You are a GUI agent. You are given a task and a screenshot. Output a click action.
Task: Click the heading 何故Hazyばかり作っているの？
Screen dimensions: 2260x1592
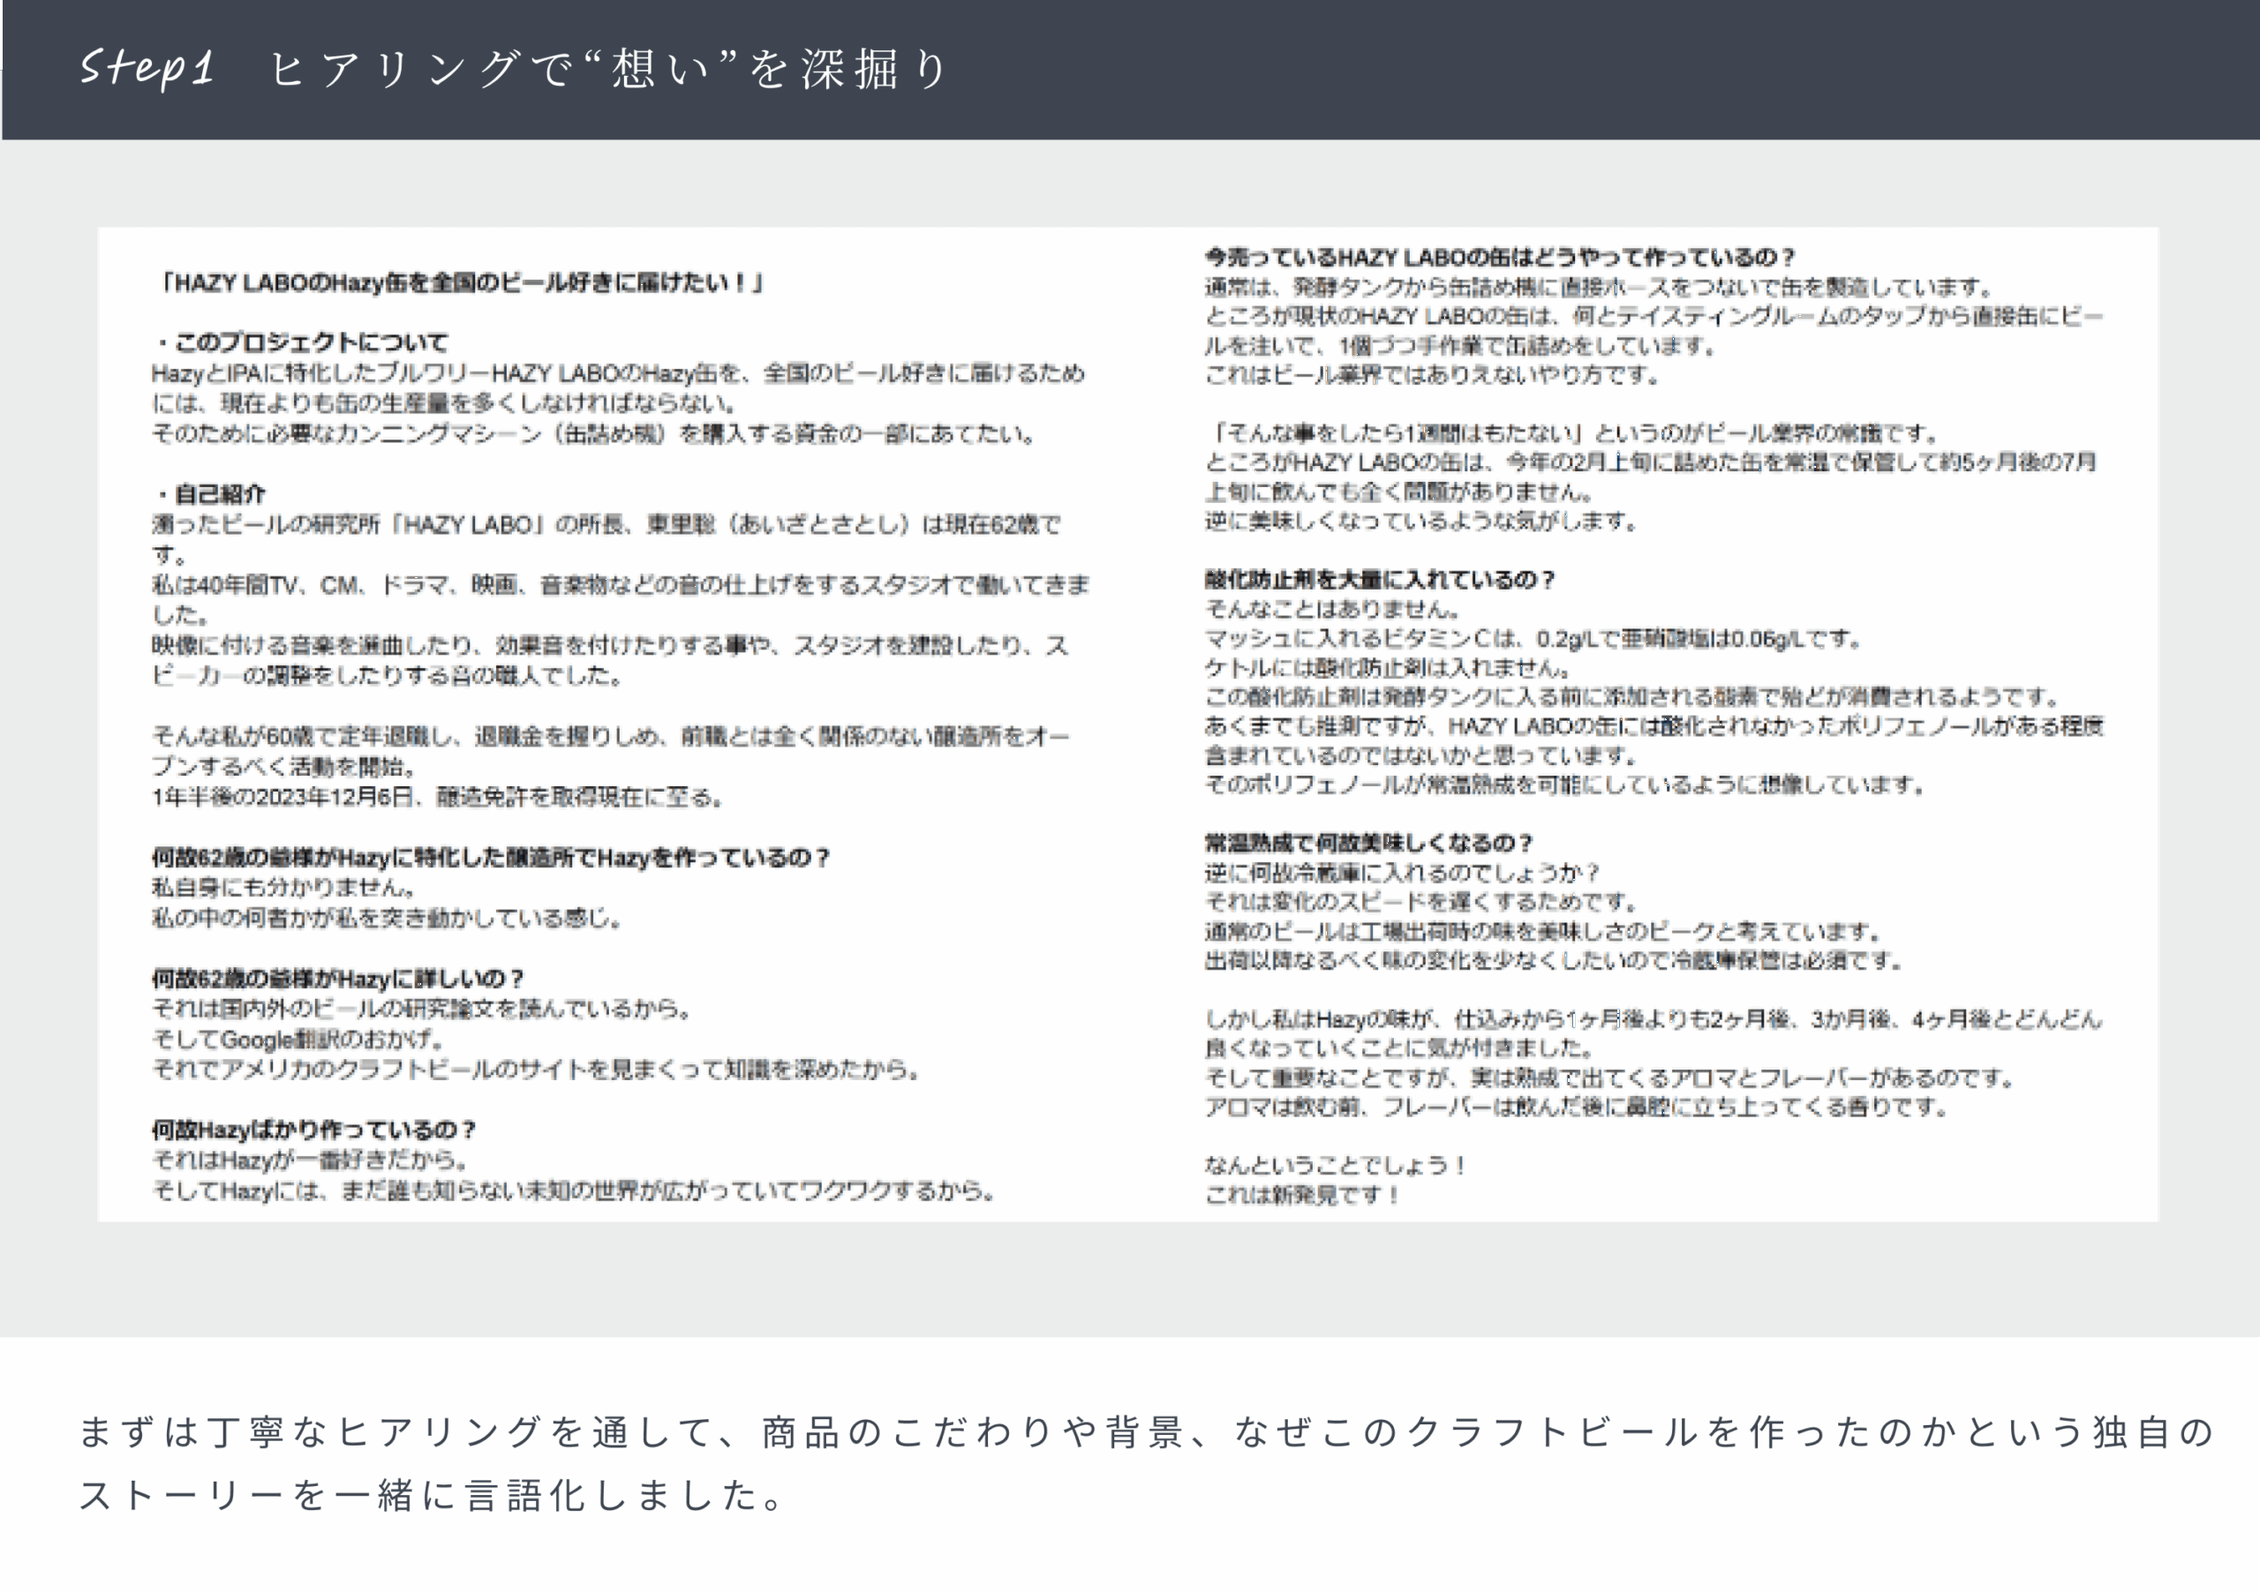(314, 1130)
